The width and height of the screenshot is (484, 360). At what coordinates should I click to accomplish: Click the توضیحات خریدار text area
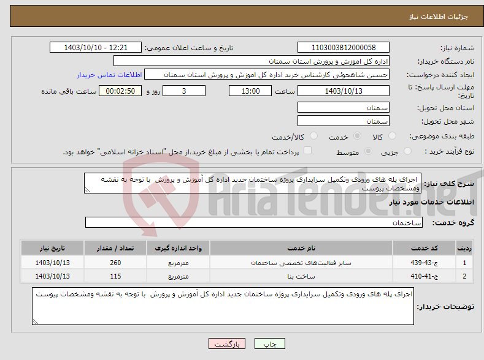click(x=223, y=306)
